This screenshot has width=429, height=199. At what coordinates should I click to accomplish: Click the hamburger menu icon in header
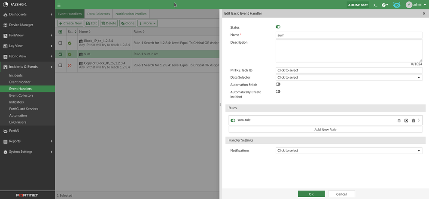click(59, 5)
